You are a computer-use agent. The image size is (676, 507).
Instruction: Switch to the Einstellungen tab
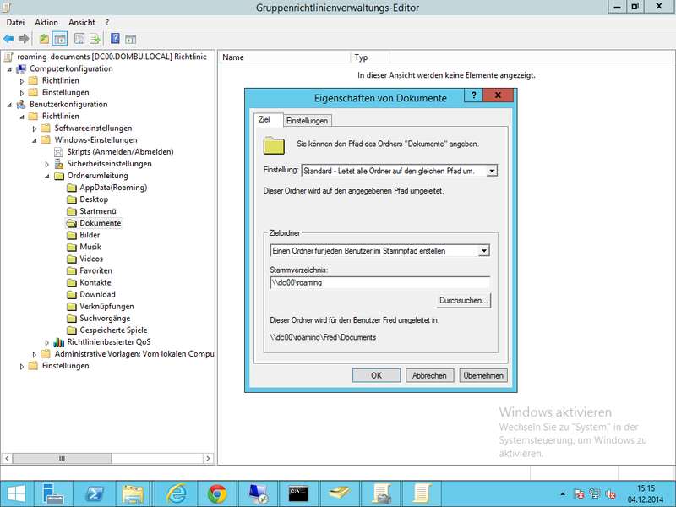[x=307, y=121]
